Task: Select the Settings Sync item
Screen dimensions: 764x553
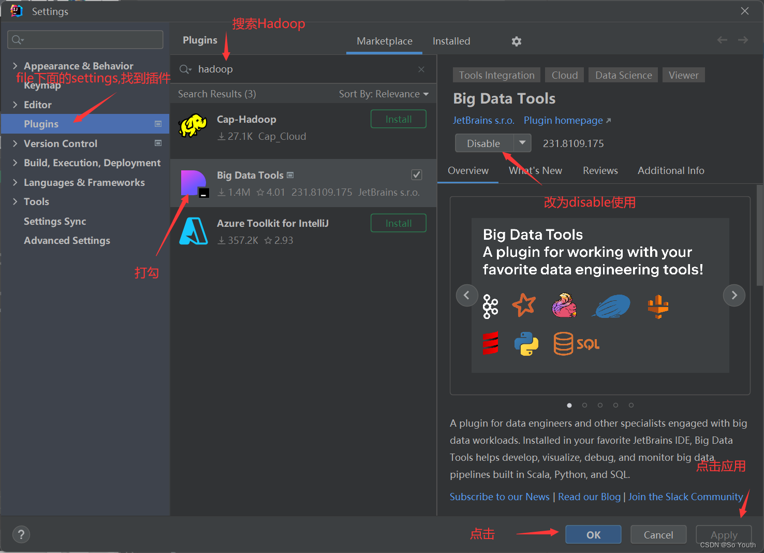Action: [55, 221]
